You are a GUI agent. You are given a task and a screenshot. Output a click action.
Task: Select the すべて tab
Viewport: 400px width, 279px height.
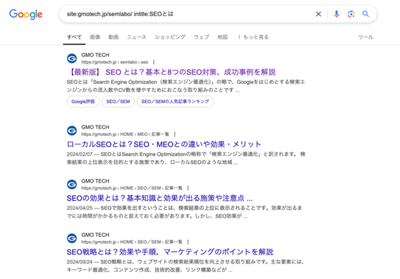pos(74,37)
